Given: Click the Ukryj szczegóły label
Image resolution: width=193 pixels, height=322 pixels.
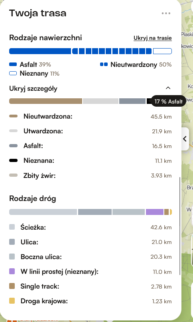Looking at the screenshot, I should coord(33,88).
